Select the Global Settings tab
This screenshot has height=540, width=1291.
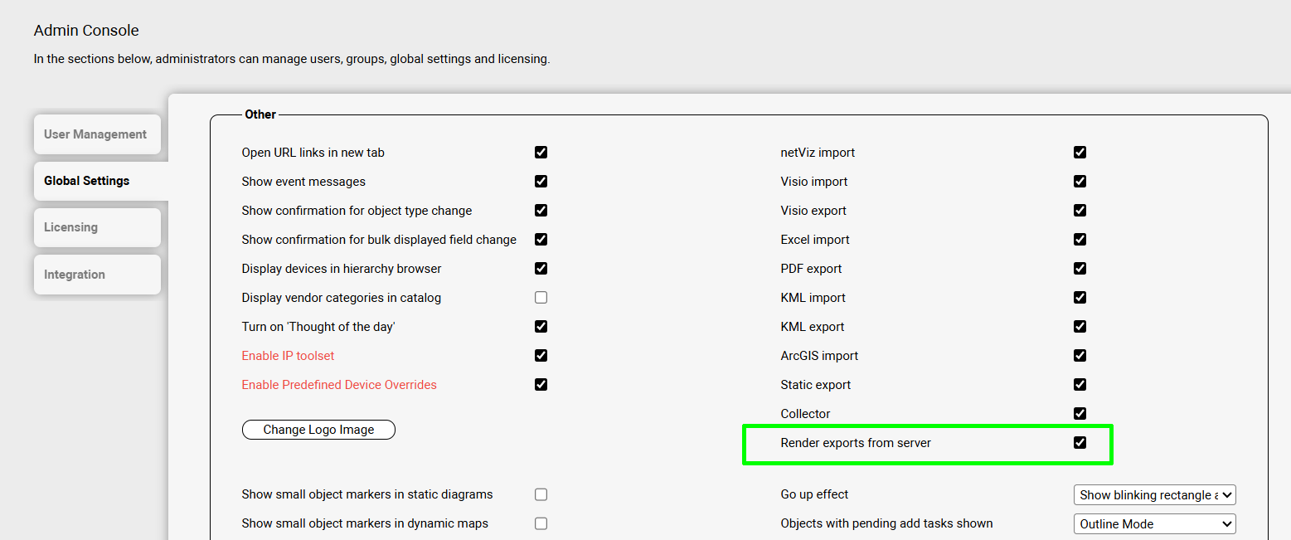(x=96, y=181)
